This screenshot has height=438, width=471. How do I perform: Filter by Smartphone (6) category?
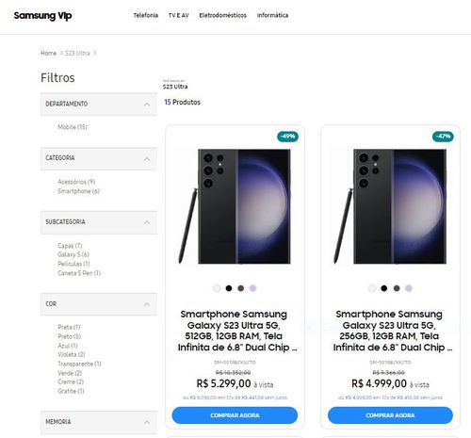[x=78, y=191]
